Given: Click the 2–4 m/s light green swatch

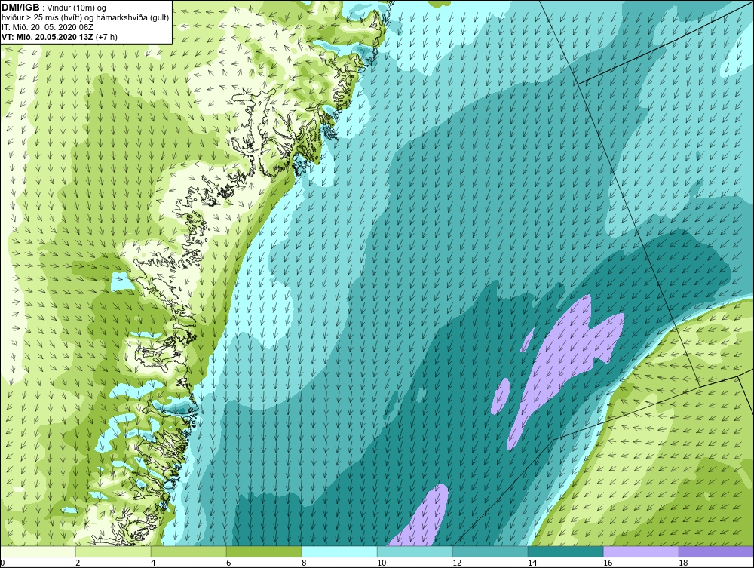Looking at the screenshot, I should coord(114,551).
